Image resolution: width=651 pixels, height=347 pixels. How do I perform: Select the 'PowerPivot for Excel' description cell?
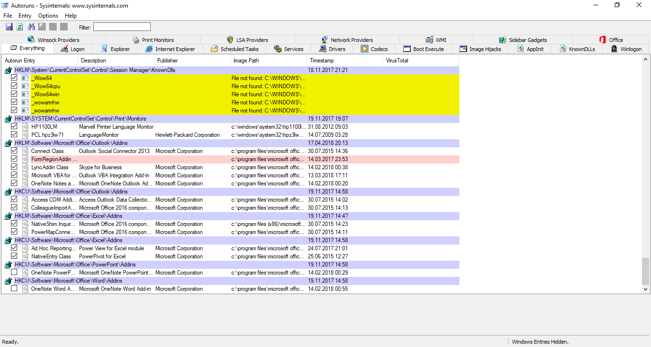coord(102,256)
